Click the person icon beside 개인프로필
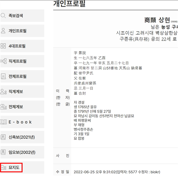This screenshot has height=176, width=178. pyautogui.click(x=3, y=31)
